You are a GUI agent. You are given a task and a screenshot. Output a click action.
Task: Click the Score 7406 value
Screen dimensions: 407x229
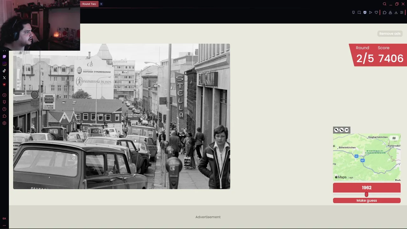pos(391,59)
